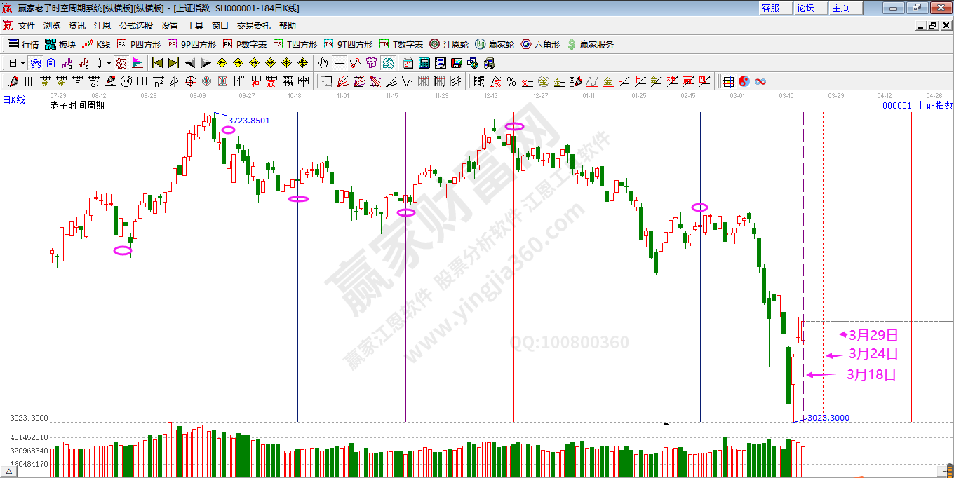Toggle the grid table display button

coord(729,81)
